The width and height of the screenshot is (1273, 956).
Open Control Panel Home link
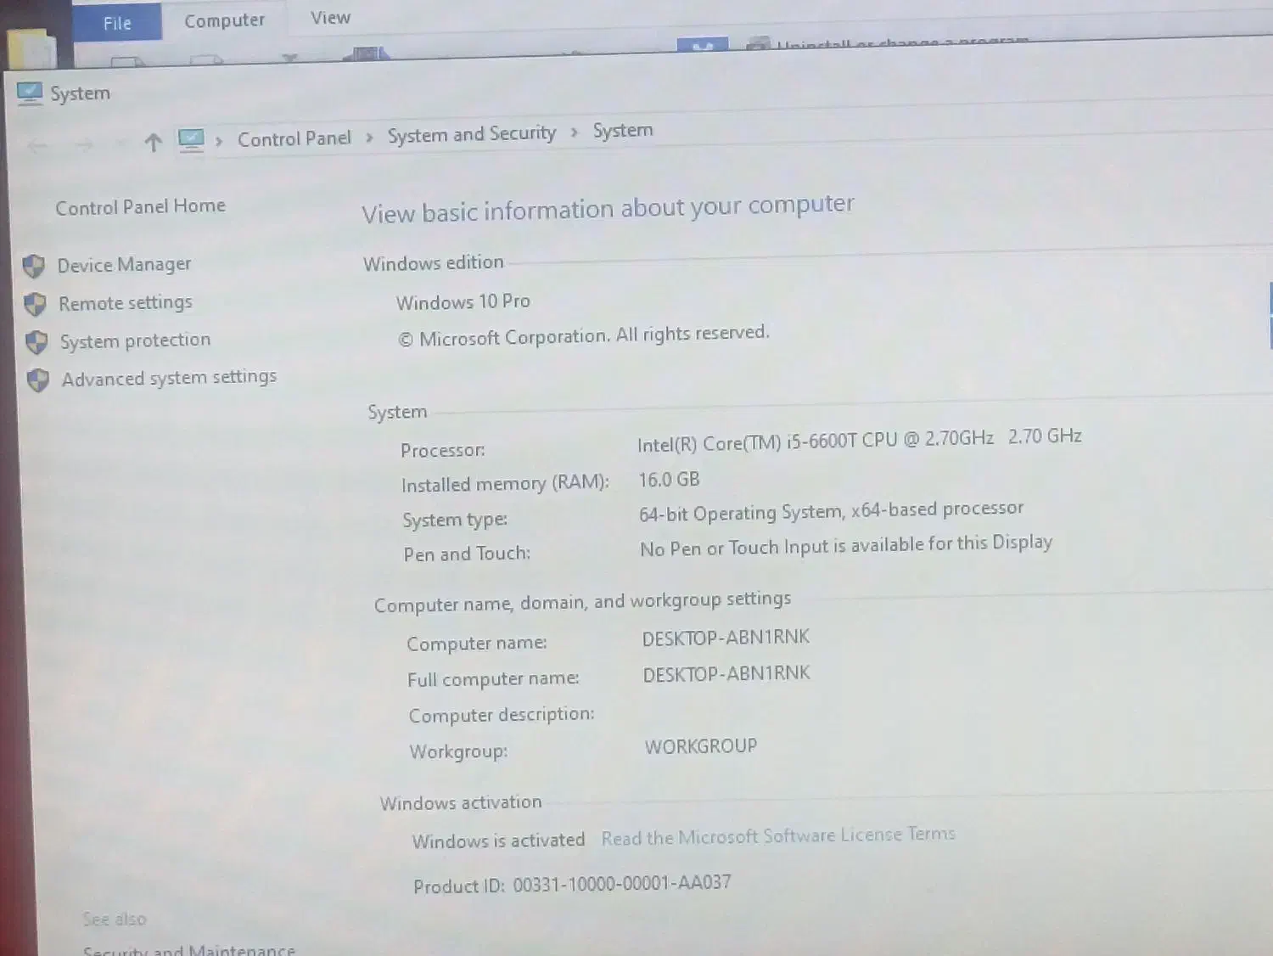140,206
